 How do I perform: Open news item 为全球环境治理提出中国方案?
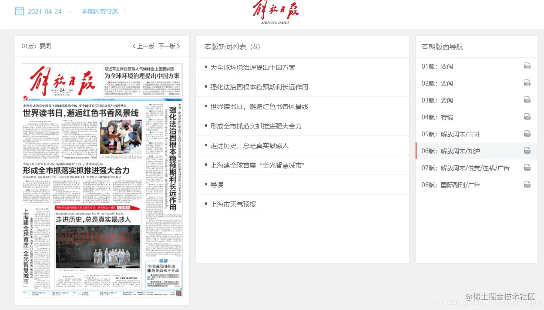[x=253, y=68]
